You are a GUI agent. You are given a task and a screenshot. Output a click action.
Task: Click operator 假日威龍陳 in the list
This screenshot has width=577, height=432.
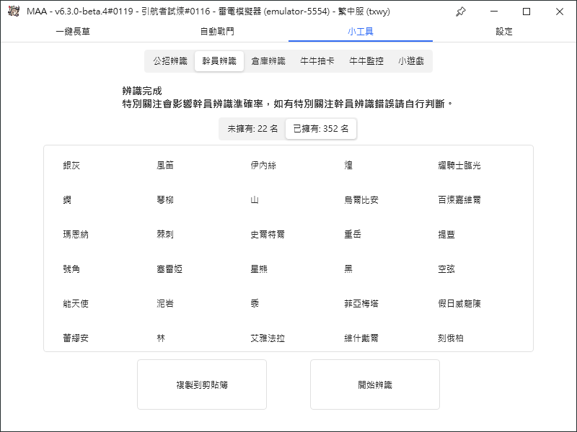click(x=459, y=304)
